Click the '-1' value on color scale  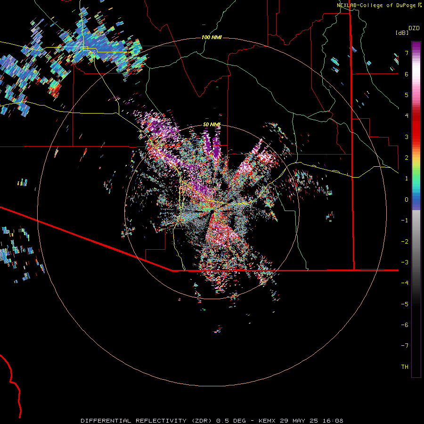405,220
